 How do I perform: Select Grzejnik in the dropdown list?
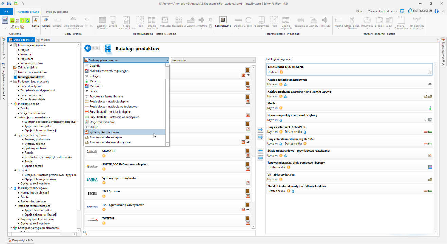click(124, 66)
